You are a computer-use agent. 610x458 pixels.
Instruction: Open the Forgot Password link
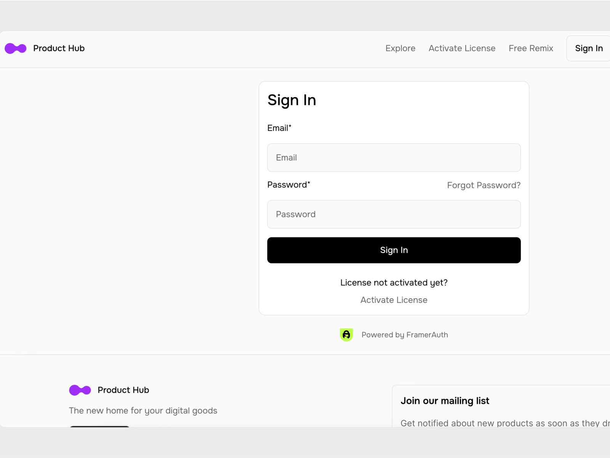(x=483, y=185)
